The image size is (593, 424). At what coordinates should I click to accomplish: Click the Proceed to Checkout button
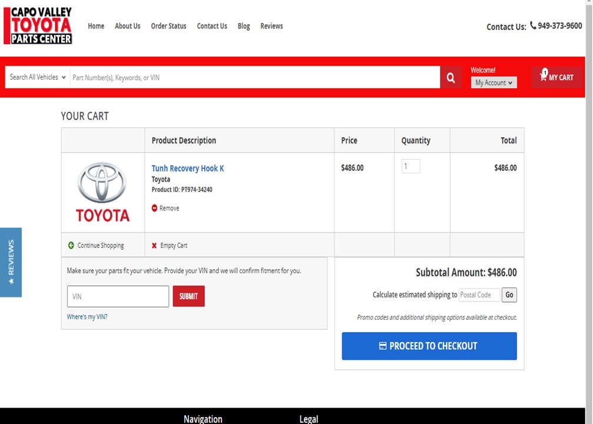(x=429, y=346)
